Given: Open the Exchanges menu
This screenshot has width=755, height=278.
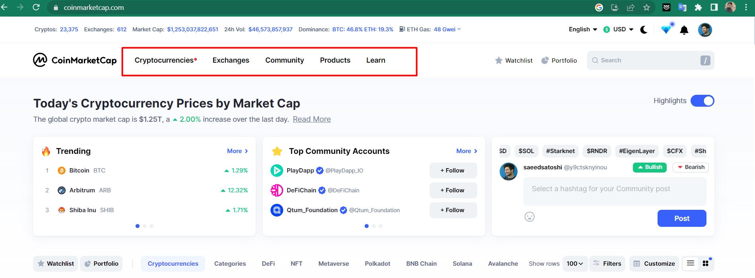Looking at the screenshot, I should click(231, 60).
